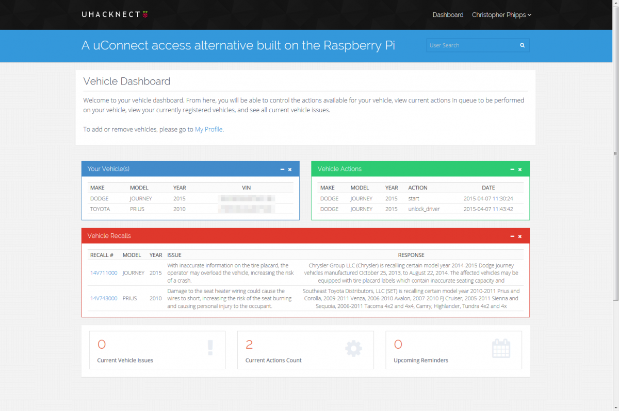This screenshot has height=411, width=619.
Task: Close the Vehicle Recalls panel
Action: (x=520, y=236)
